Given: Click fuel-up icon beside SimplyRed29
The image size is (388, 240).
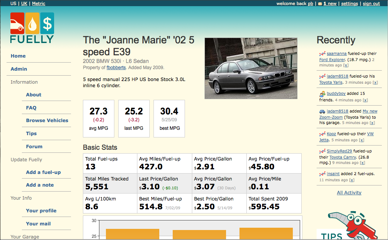Looking at the screenshot, I should 322,151.
